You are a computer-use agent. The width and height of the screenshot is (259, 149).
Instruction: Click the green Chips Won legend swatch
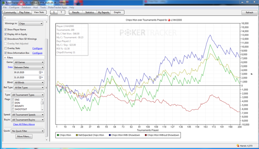[58, 135]
